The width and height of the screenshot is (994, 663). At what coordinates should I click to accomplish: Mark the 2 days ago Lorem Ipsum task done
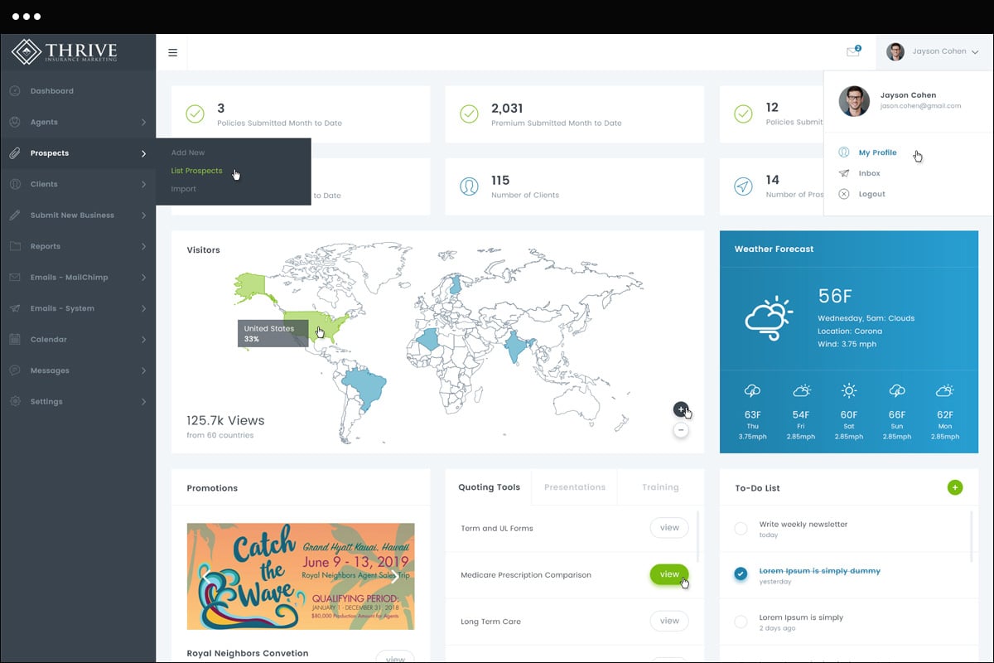click(x=741, y=622)
